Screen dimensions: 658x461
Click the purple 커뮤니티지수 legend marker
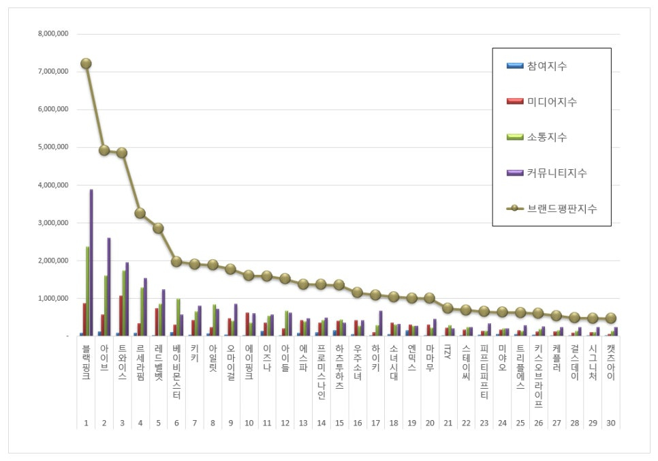514,173
